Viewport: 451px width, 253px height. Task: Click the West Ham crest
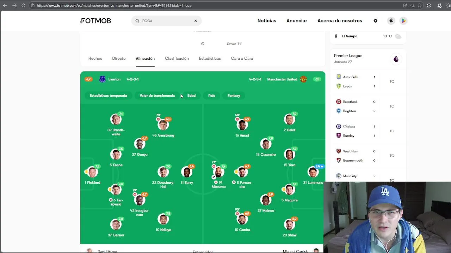point(339,151)
